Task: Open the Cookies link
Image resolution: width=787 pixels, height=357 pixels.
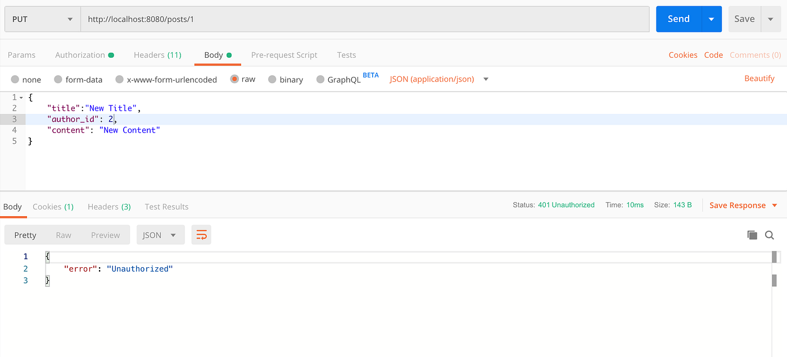Action: [683, 55]
